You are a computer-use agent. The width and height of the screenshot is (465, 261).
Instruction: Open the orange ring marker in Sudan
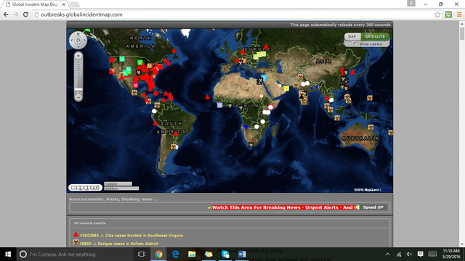coord(262,96)
